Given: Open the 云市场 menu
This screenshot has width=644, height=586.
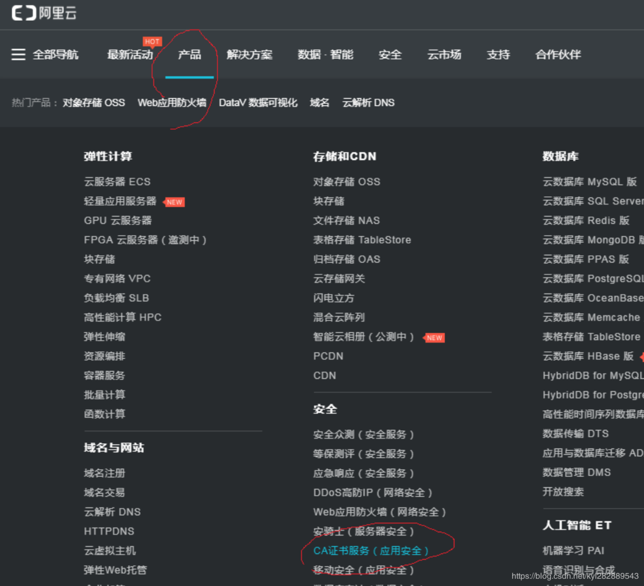Looking at the screenshot, I should pyautogui.click(x=444, y=54).
